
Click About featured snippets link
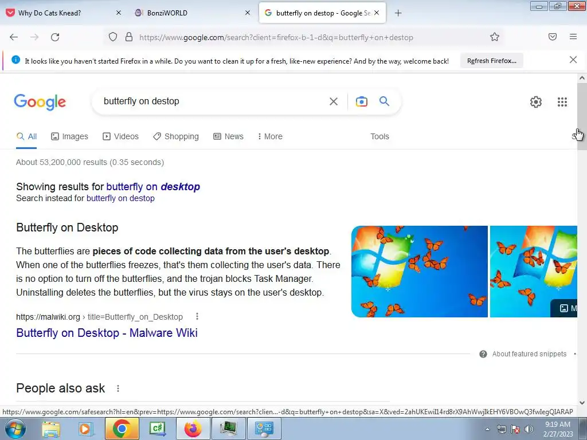[x=529, y=354]
